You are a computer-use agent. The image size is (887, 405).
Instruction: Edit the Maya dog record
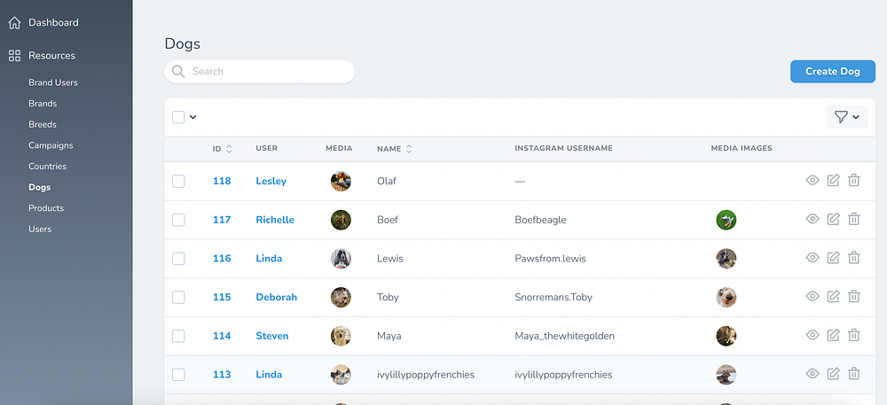coord(833,336)
